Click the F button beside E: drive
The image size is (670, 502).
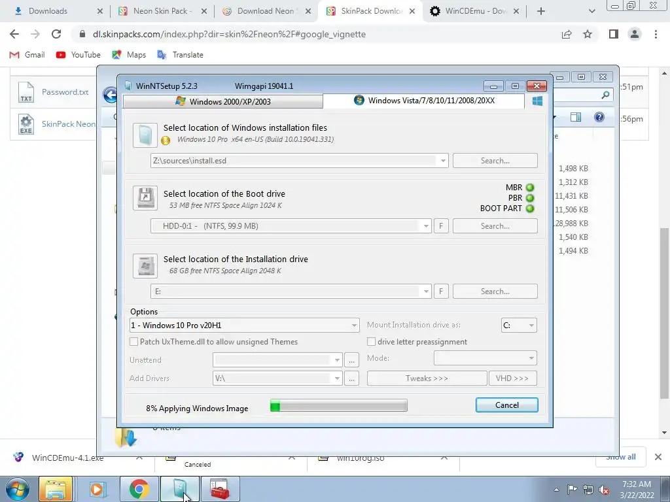pos(441,291)
